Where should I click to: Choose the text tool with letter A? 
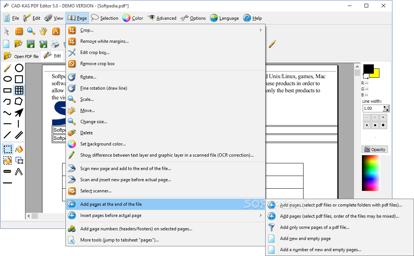click(56, 31)
